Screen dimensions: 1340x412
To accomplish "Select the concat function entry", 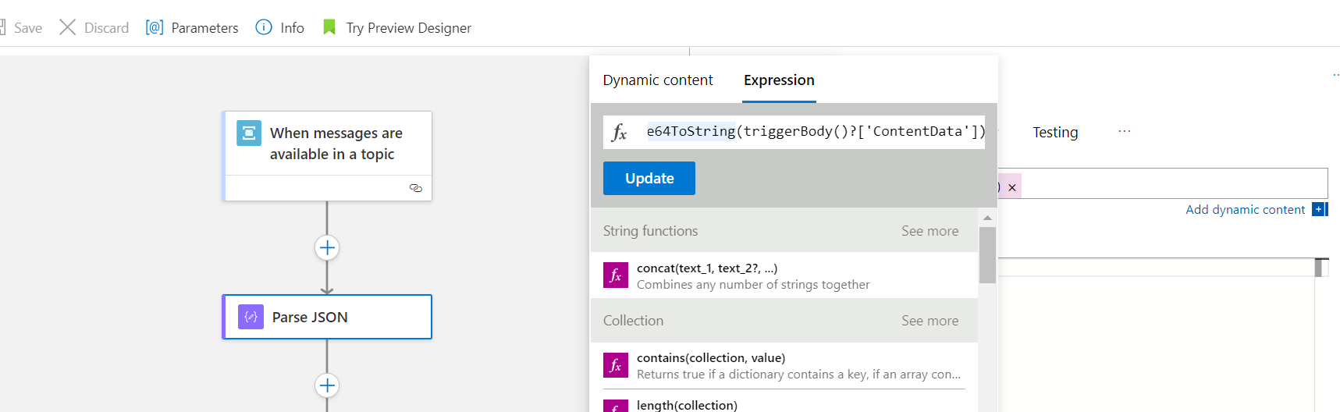I will [x=784, y=276].
